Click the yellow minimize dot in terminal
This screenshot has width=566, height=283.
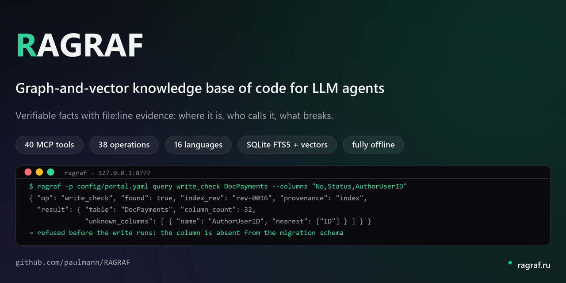(x=39, y=172)
